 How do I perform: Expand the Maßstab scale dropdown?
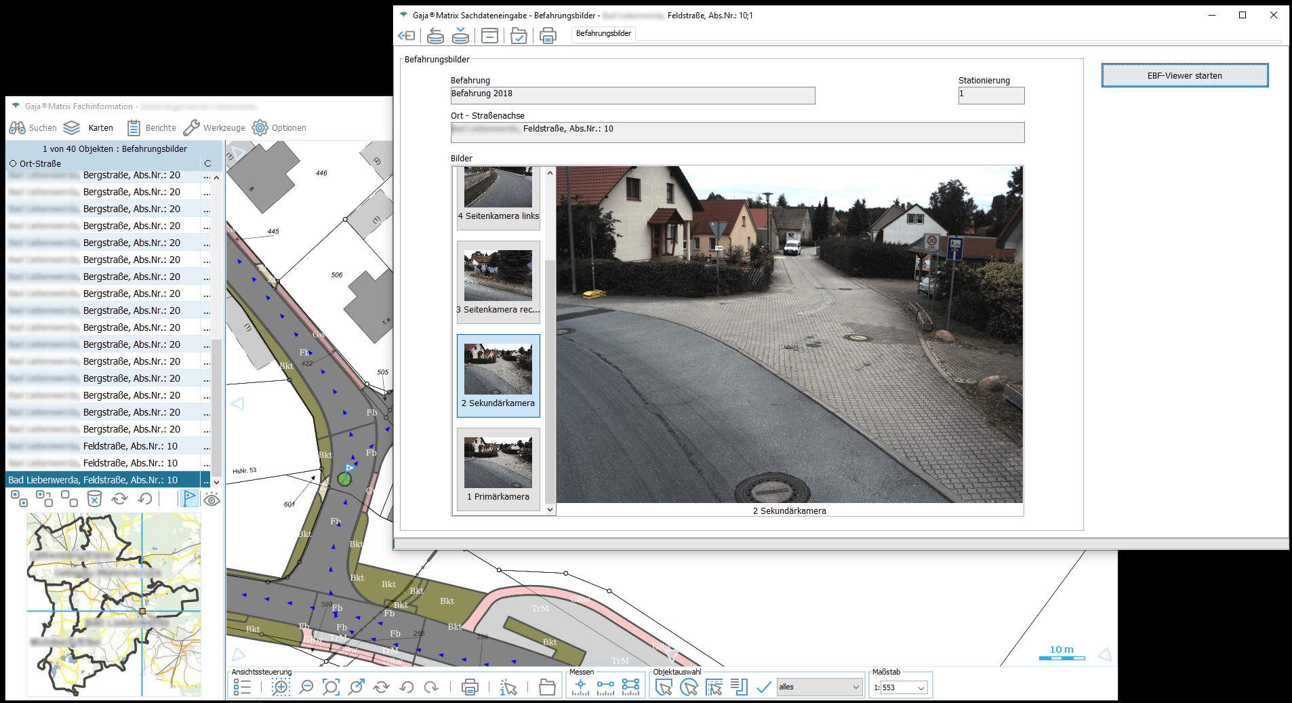921,688
